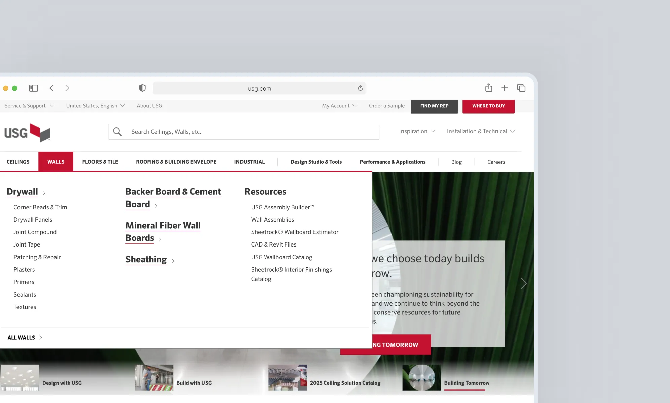Open the USG Assembly Builder link

point(283,207)
